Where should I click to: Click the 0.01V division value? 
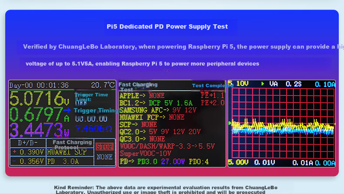click(x=265, y=162)
